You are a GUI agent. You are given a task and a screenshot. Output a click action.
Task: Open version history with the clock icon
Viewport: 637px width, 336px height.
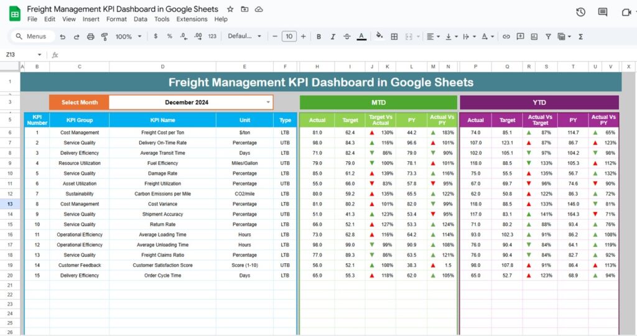581,12
